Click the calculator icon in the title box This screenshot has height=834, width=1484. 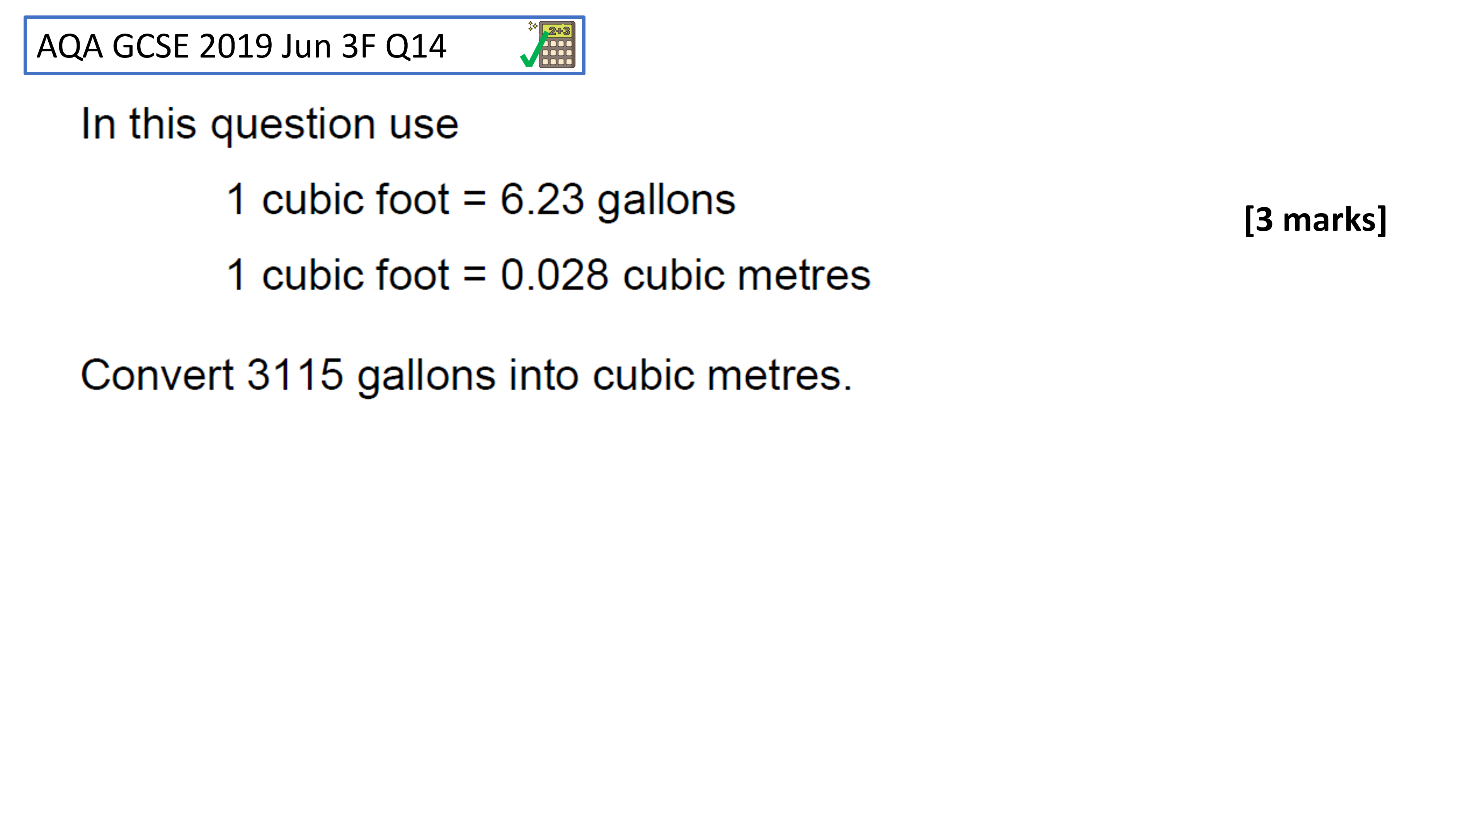556,45
